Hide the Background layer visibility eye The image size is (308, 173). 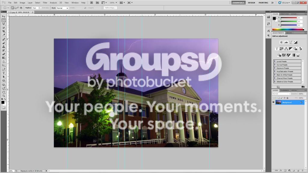(x=273, y=102)
